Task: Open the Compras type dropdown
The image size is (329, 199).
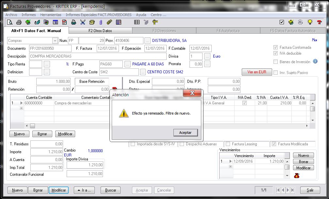Action: [55, 41]
